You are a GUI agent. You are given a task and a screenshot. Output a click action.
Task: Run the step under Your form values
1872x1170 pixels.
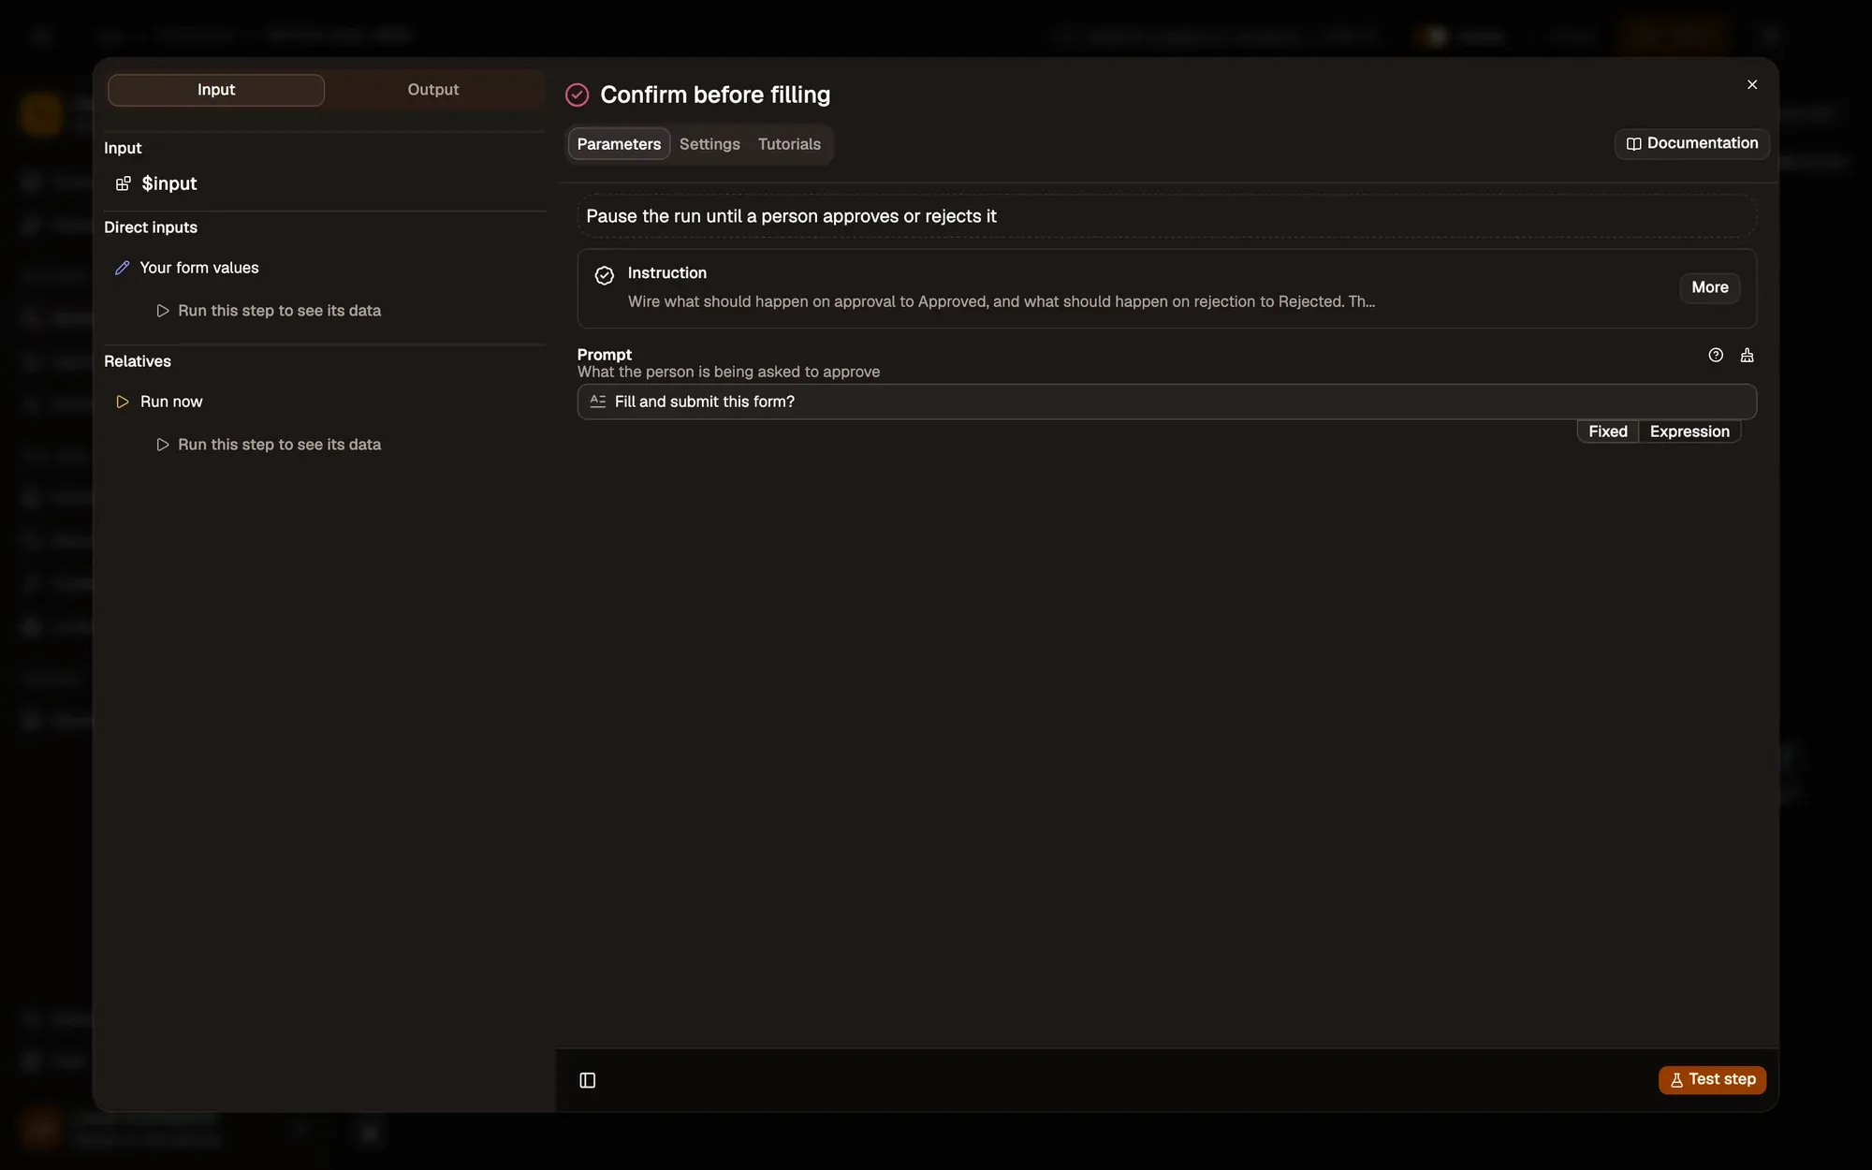pyautogui.click(x=269, y=311)
